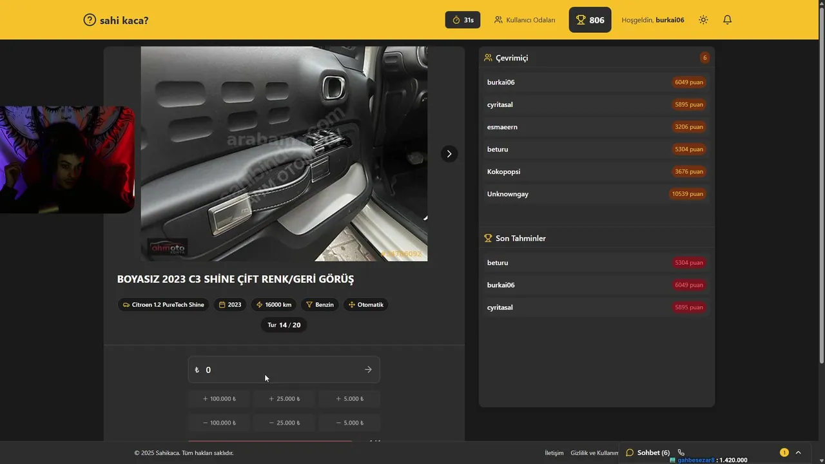
Task: Click the 806 trophy score badge
Action: click(590, 20)
